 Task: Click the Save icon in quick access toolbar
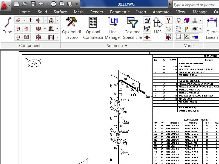33,4
